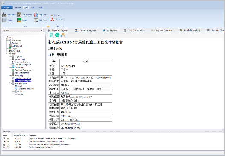The width and height of the screenshot is (225, 156).
Task: Click the 2022.05.23 date cell
Action: 66,112
